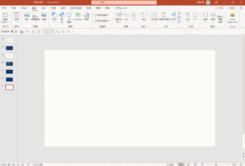Save the presentation with floppy icon
The image size is (245, 166).
coord(22,32)
